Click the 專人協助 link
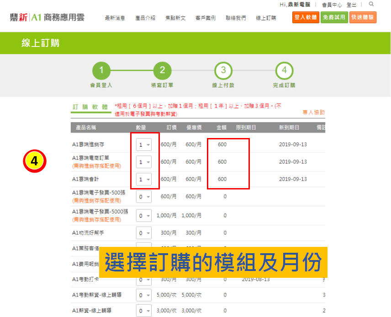391x317 pixels. (313, 112)
